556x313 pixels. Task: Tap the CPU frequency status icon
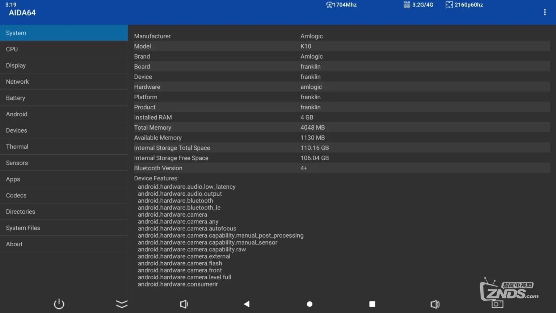[x=329, y=5]
